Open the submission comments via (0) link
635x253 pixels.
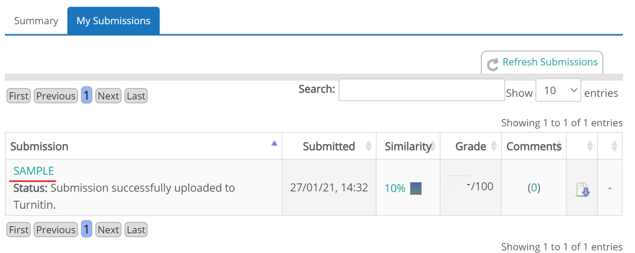pos(534,188)
